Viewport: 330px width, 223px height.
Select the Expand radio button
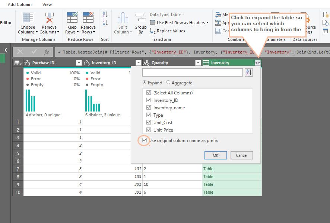click(x=145, y=83)
